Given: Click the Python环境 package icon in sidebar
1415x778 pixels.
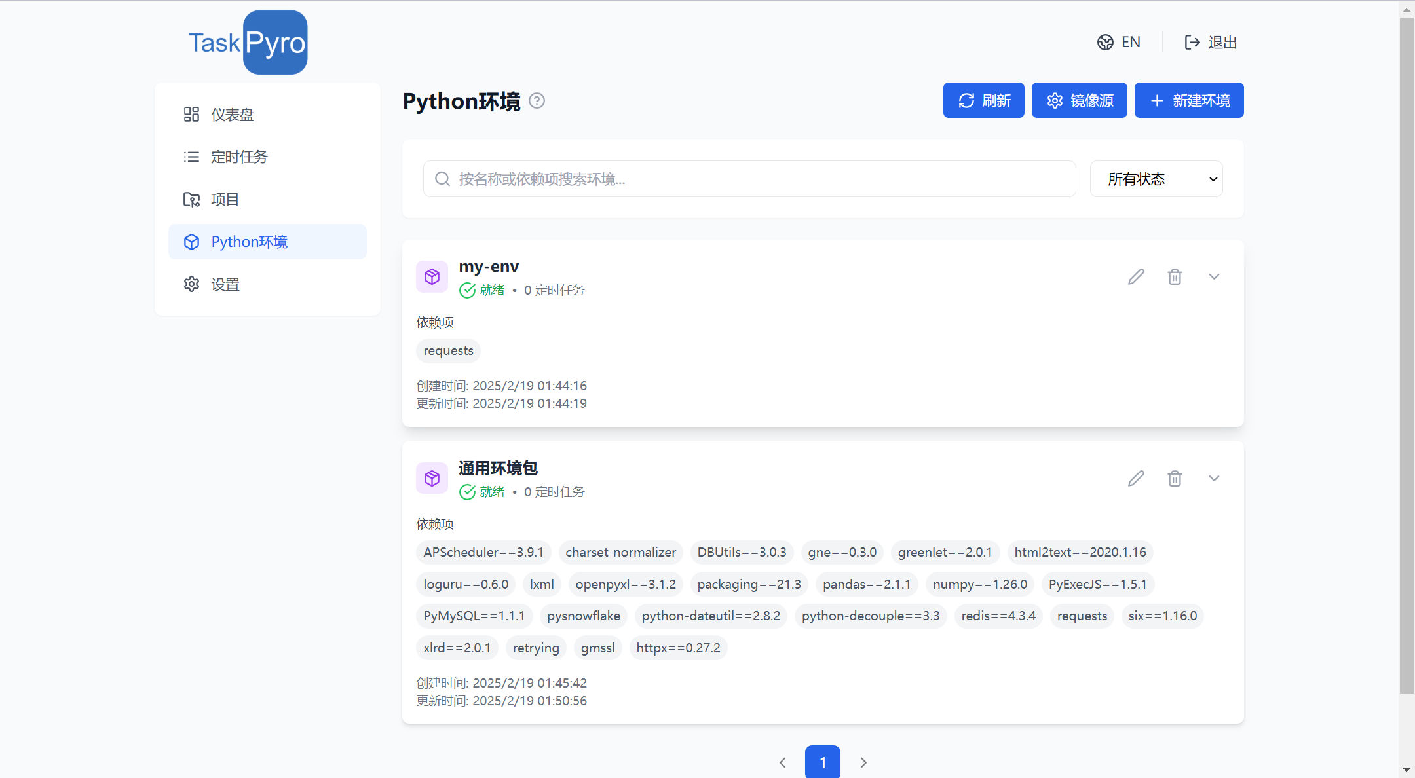Looking at the screenshot, I should tap(191, 242).
